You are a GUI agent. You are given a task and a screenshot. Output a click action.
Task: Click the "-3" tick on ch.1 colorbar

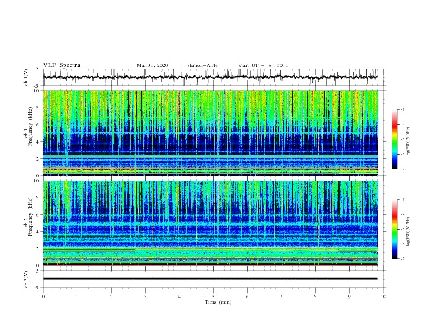point(402,109)
